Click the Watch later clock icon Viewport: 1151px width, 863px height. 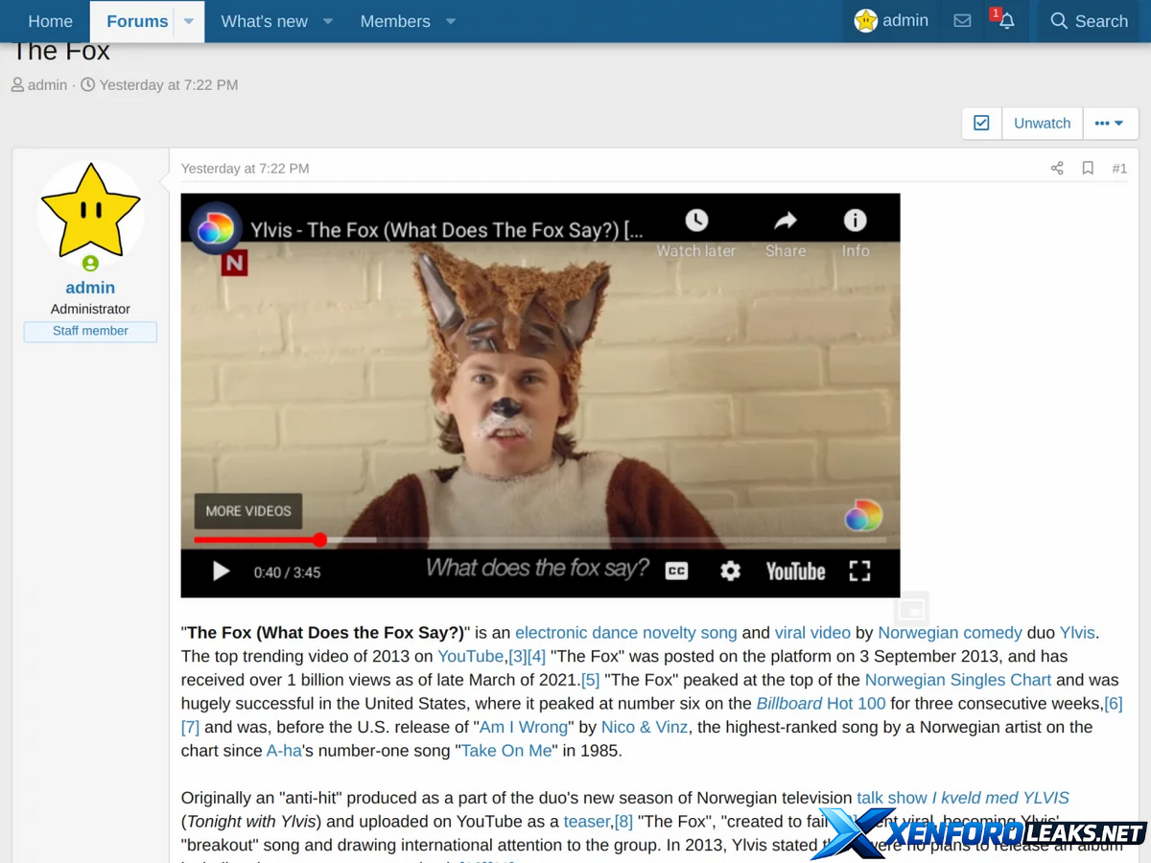[x=696, y=222]
